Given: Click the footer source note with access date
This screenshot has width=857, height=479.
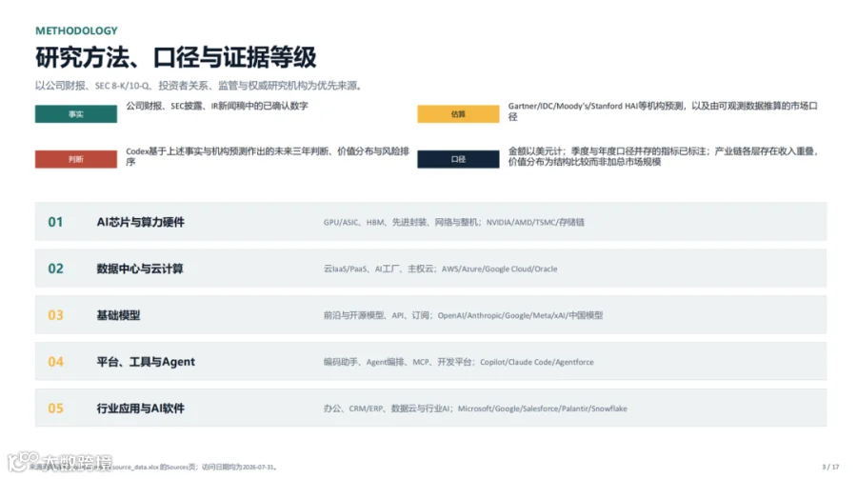Looking at the screenshot, I should tap(154, 467).
